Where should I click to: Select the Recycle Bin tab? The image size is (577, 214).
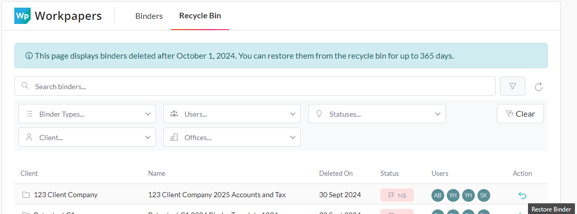(200, 16)
